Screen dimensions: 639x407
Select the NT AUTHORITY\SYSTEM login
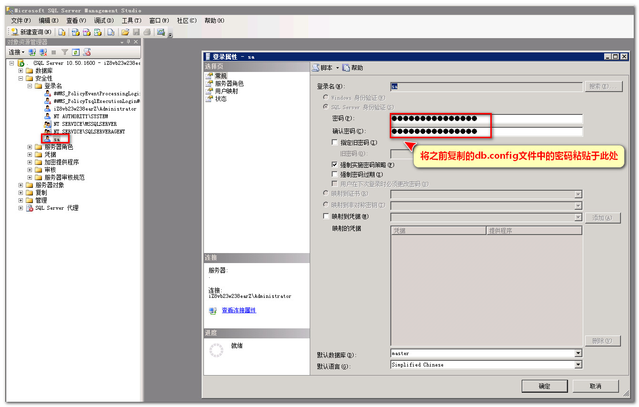(81, 116)
